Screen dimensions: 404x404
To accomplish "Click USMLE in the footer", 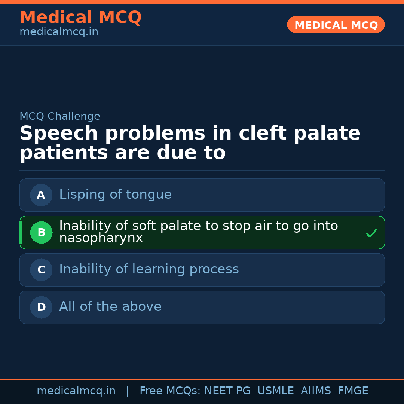I will 275,391.
